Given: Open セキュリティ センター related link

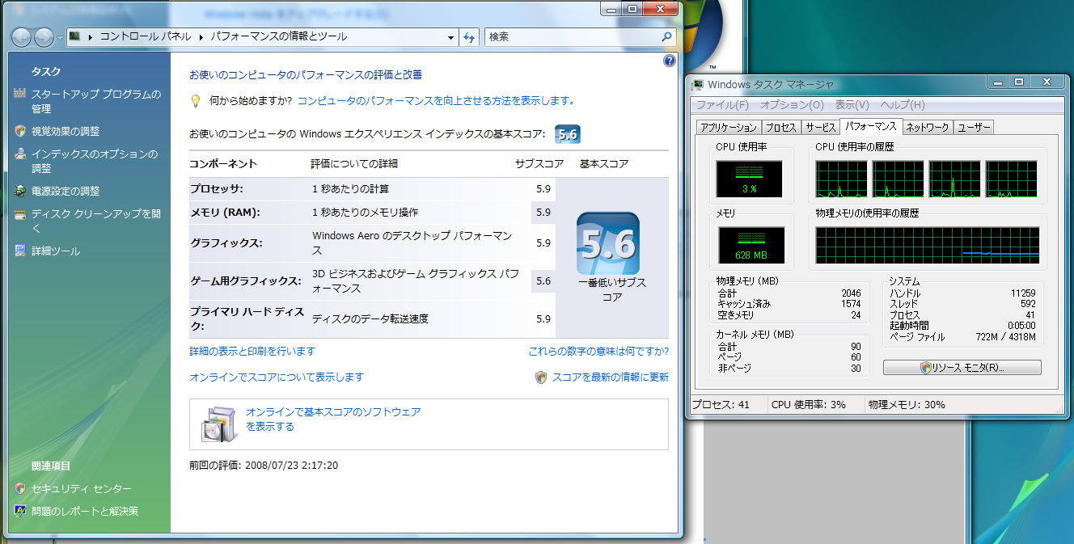Looking at the screenshot, I should coord(81,489).
